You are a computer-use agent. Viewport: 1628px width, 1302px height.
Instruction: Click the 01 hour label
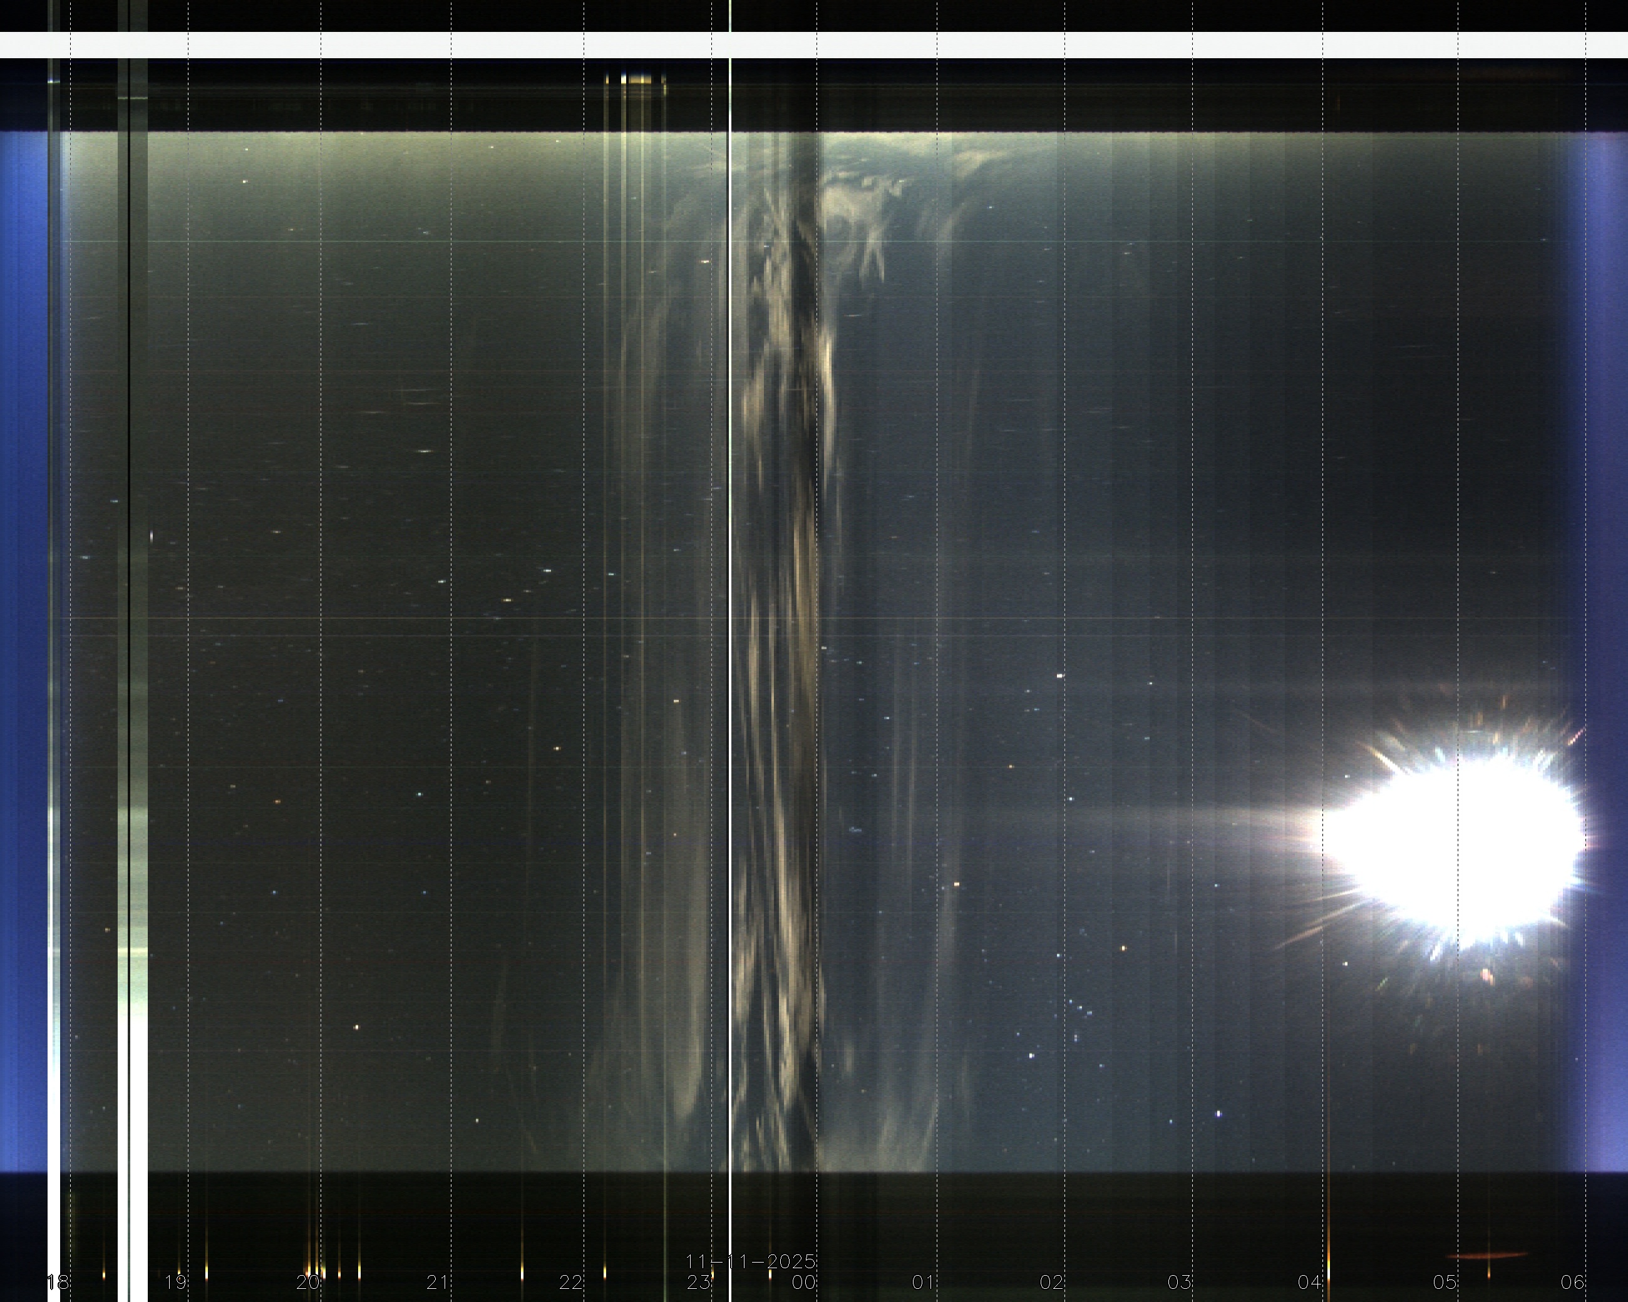click(924, 1283)
